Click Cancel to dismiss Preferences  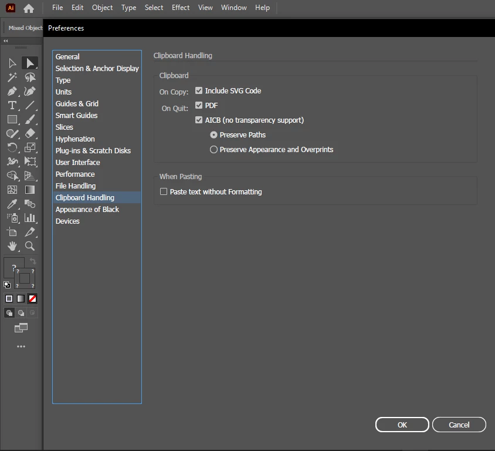coord(459,425)
